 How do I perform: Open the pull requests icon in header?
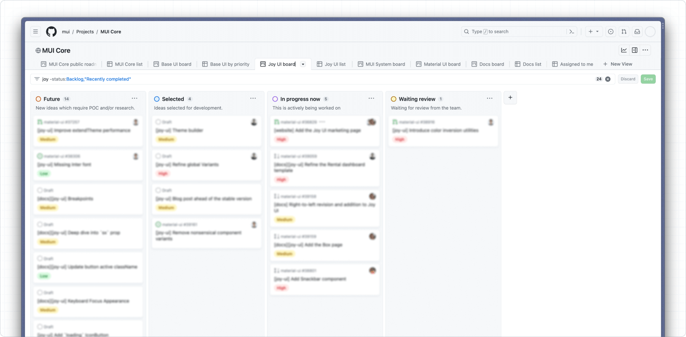(x=624, y=32)
